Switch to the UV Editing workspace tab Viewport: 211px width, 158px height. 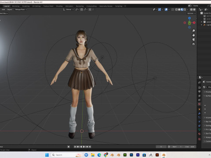36,6
